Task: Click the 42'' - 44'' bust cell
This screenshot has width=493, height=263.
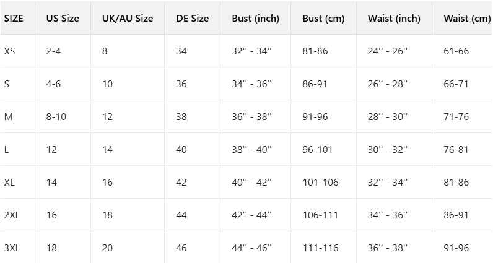Action: (252, 215)
